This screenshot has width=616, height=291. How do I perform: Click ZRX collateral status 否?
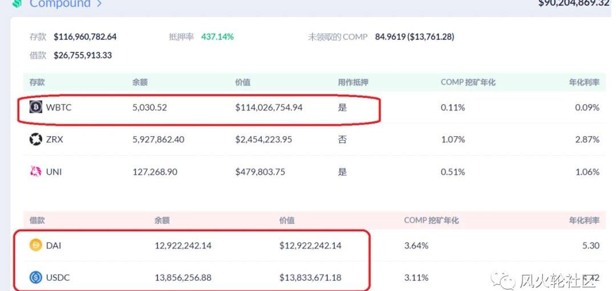click(343, 140)
